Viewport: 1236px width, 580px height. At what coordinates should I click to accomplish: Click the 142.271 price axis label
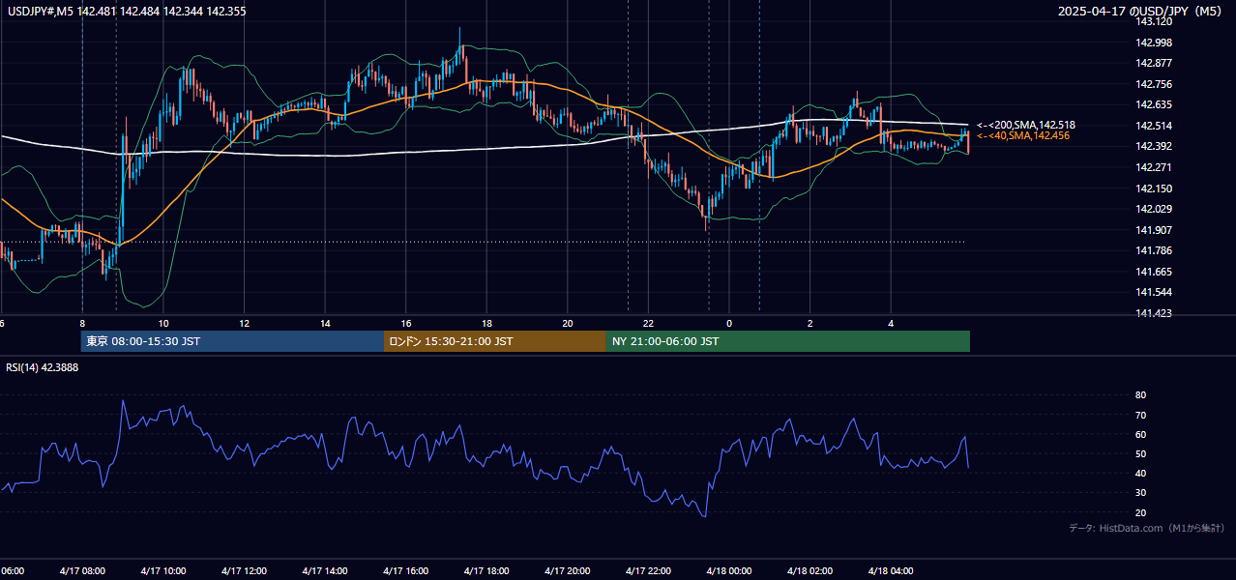(x=1153, y=167)
